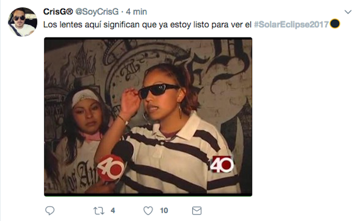The height and width of the screenshot is (221, 360).
Task: Visit the @SoyCrisG handle link
Action: pos(97,12)
